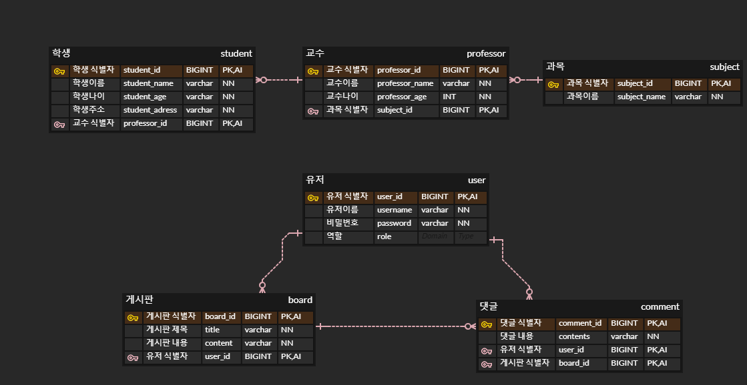This screenshot has width=747, height=385.
Task: Click the board table title
Action: [301, 300]
